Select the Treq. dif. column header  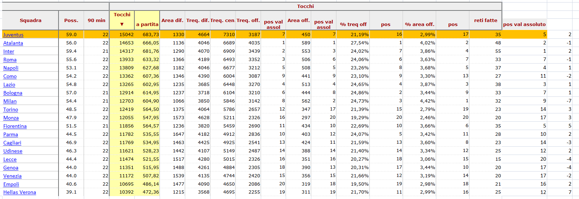pyautogui.click(x=198, y=20)
